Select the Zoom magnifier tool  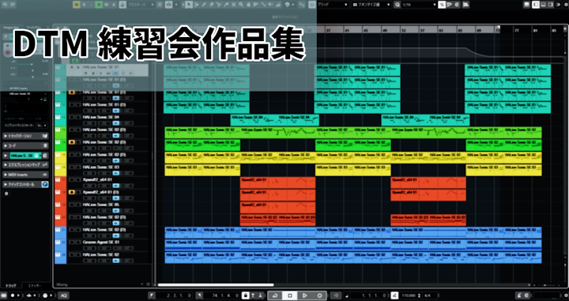[x=241, y=5]
